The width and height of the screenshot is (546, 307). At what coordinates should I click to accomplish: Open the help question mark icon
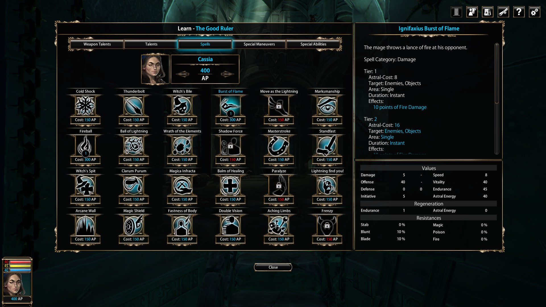[519, 12]
